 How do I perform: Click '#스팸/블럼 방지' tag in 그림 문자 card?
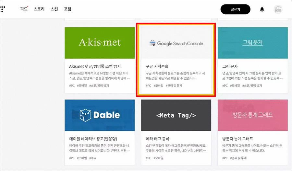point(252,86)
